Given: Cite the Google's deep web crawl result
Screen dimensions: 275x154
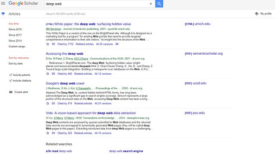Looking at the screenshot, I should coord(53,104).
